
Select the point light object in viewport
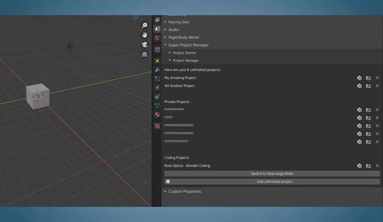[x=70, y=46]
